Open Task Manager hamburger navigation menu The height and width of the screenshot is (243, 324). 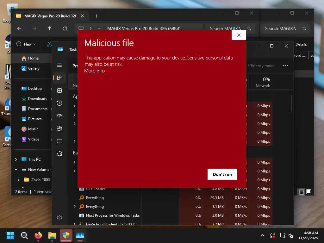point(59,65)
